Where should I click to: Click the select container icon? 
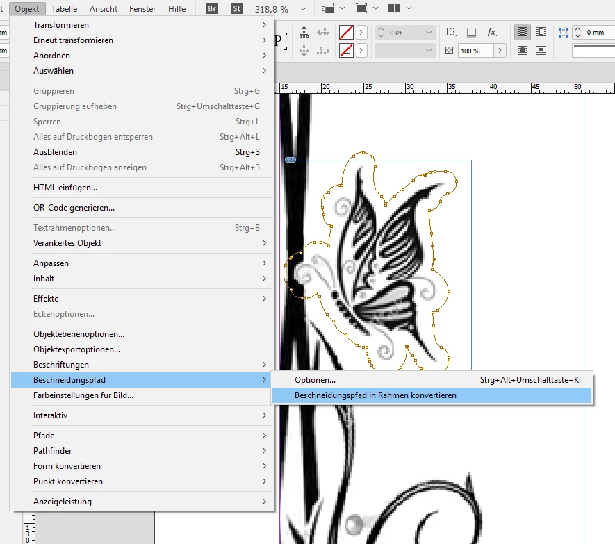pyautogui.click(x=304, y=32)
